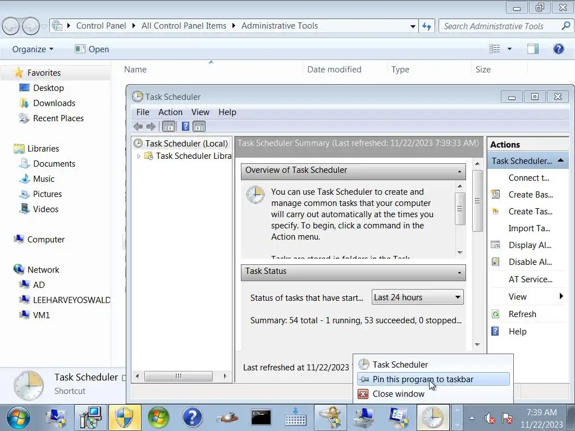575x431 pixels.
Task: Click the change view icon in Explorer
Action: [x=494, y=49]
